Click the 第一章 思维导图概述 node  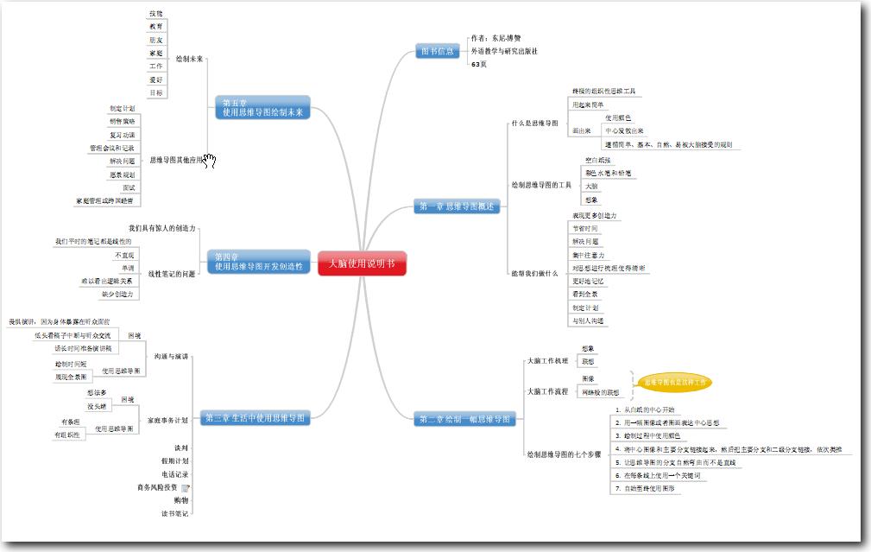tap(457, 206)
